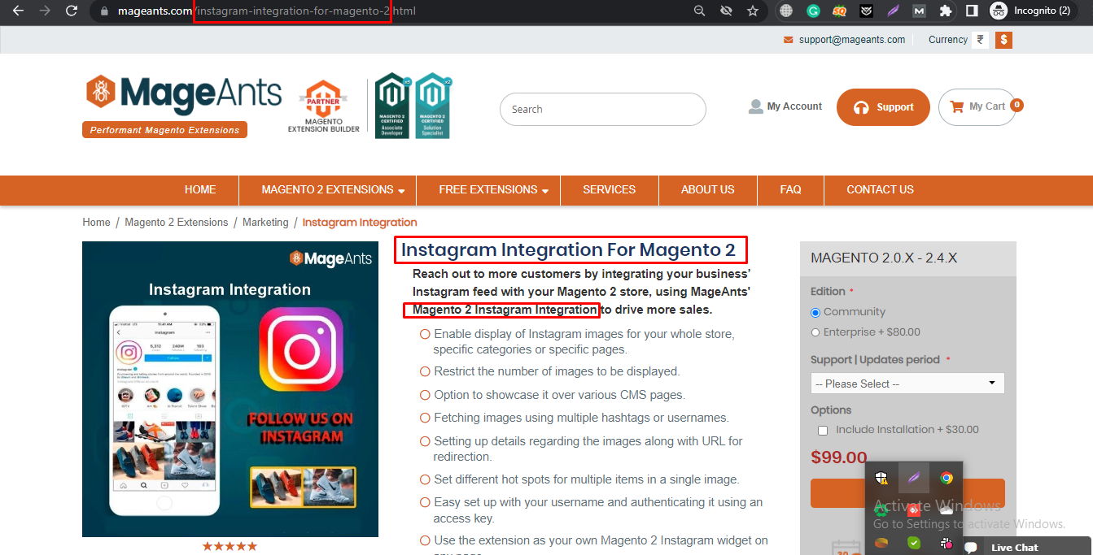Viewport: 1093px width, 555px height.
Task: Switch currency to US Dollar
Action: [1003, 40]
